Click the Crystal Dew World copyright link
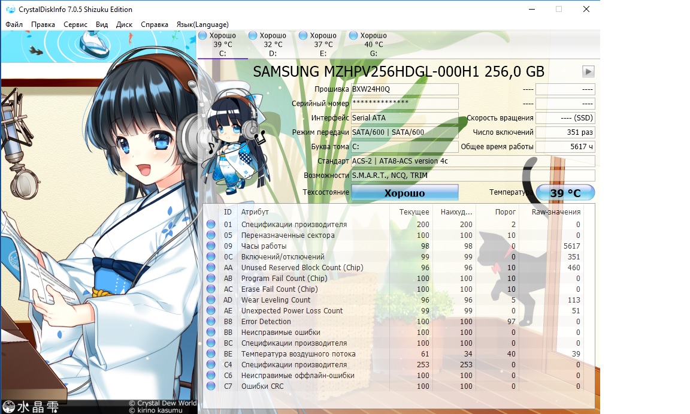 pos(162,403)
